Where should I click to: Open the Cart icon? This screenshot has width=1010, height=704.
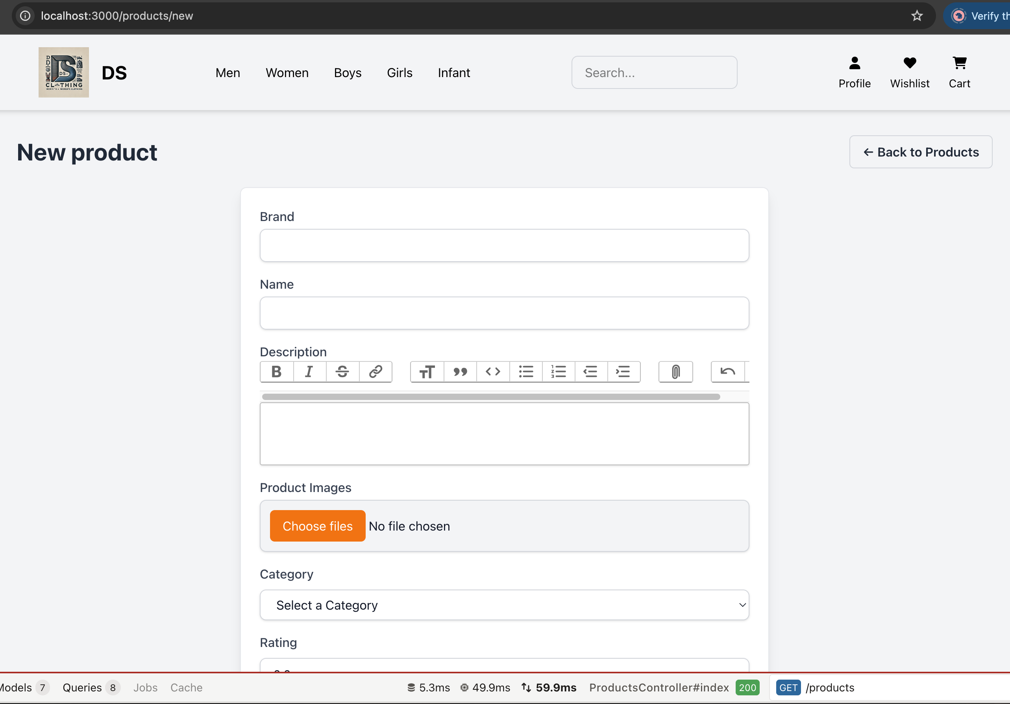pyautogui.click(x=959, y=72)
